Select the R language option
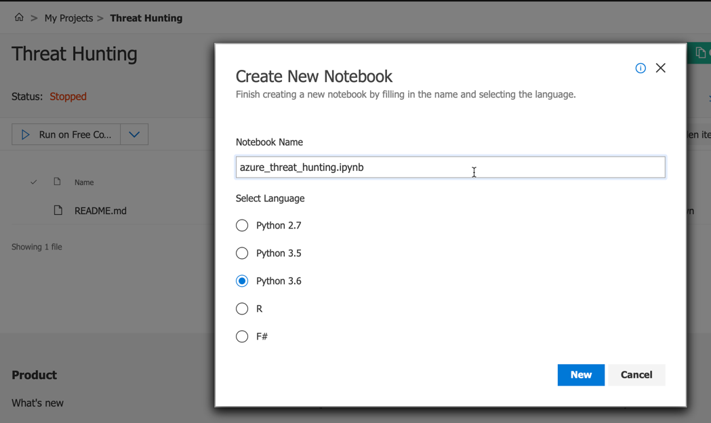The height and width of the screenshot is (423, 711). [242, 308]
